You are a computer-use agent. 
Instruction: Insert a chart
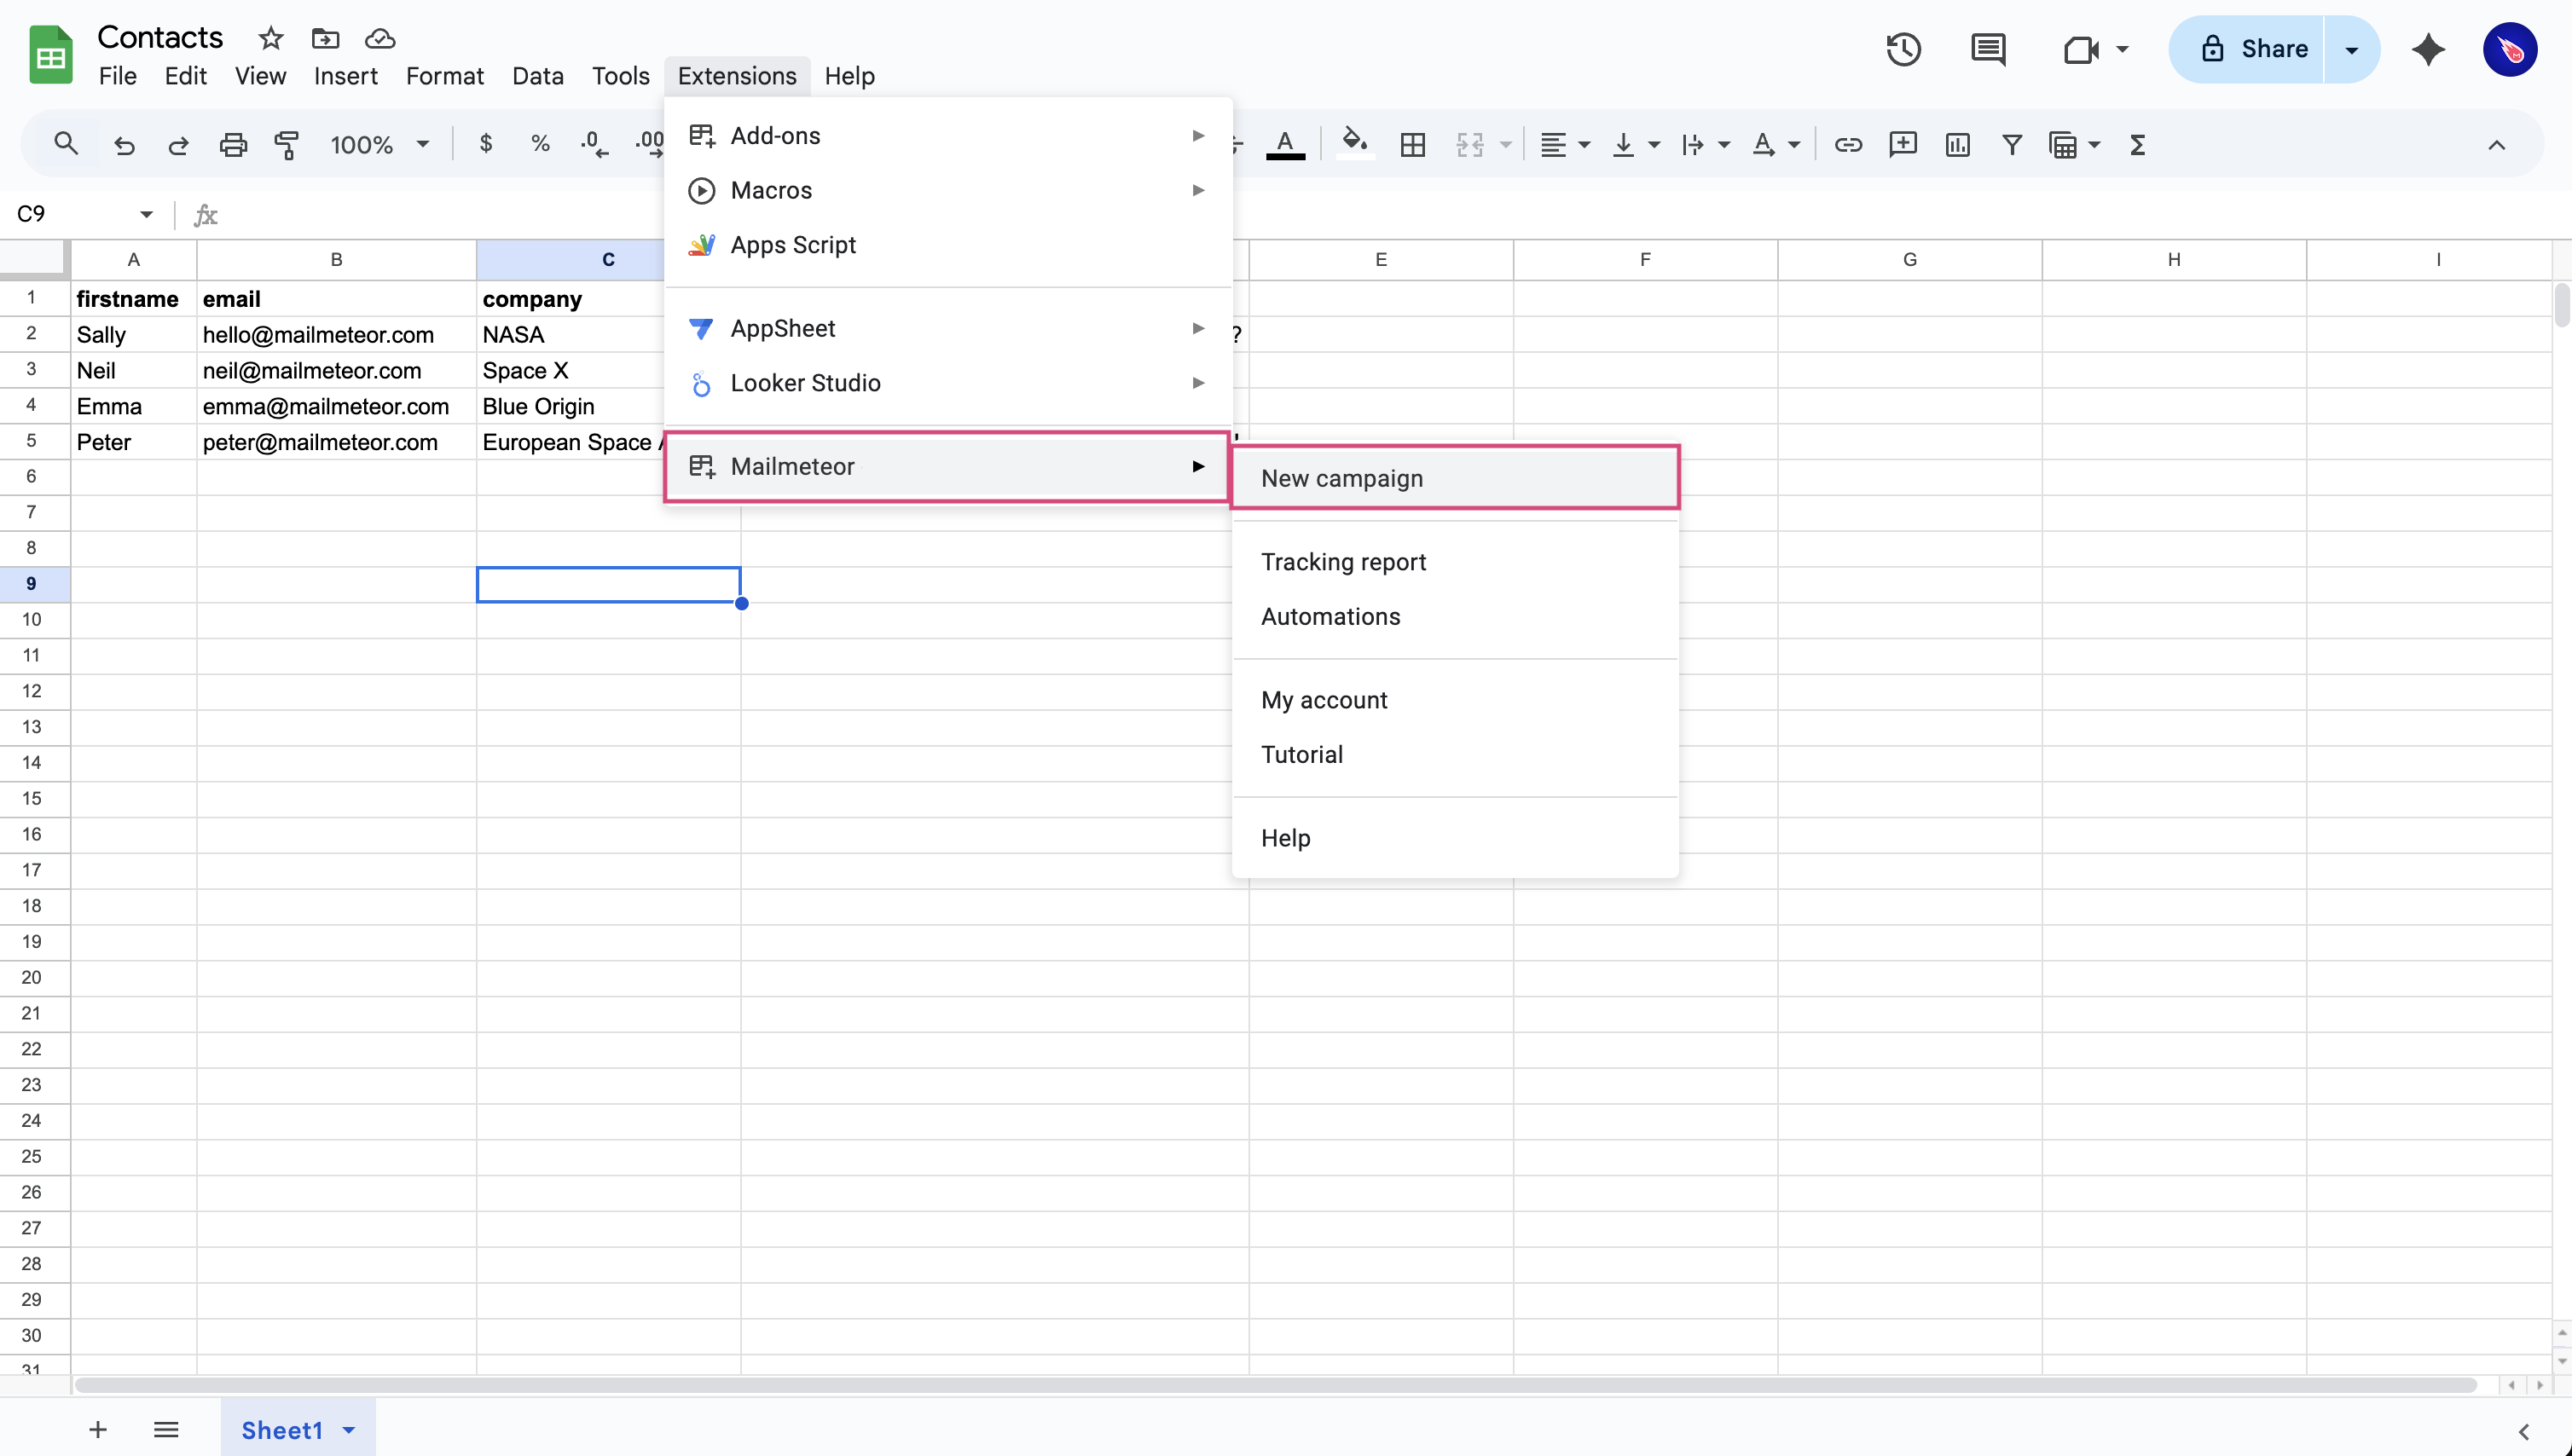coord(1958,144)
